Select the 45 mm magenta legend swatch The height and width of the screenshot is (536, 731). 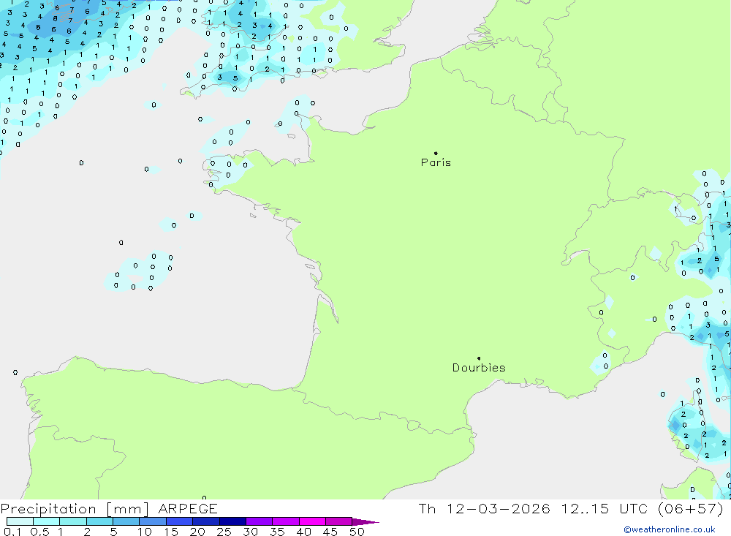pos(339,521)
